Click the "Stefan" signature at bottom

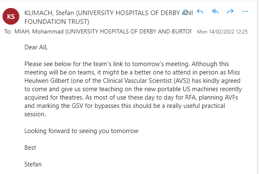(x=33, y=164)
